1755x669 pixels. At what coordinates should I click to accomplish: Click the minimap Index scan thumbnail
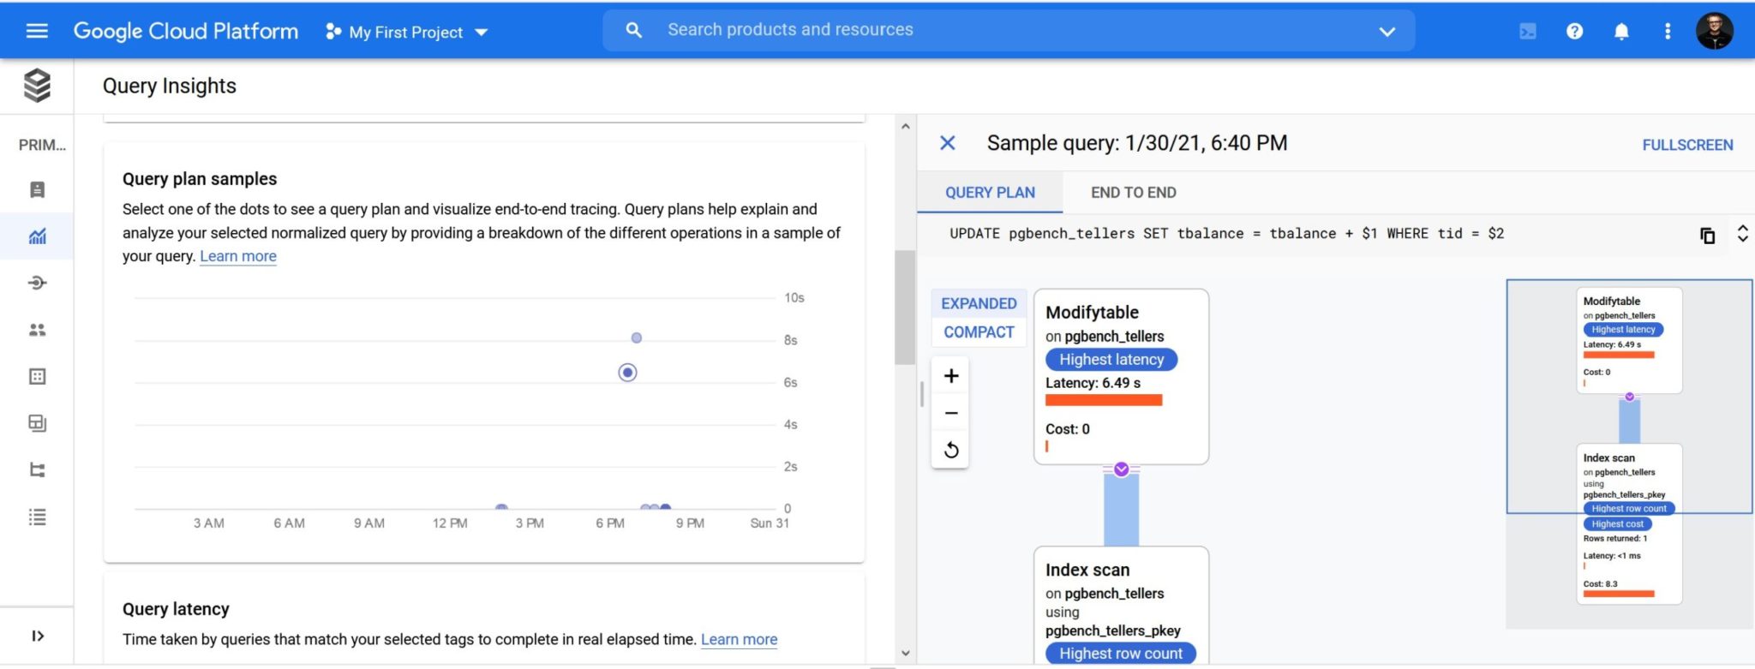pyautogui.click(x=1629, y=523)
